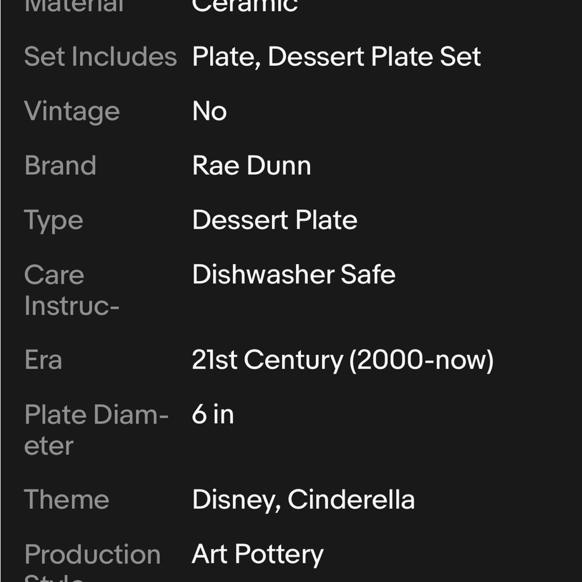582x582 pixels.
Task: Select the 'Production Style' label
Action: 93,562
